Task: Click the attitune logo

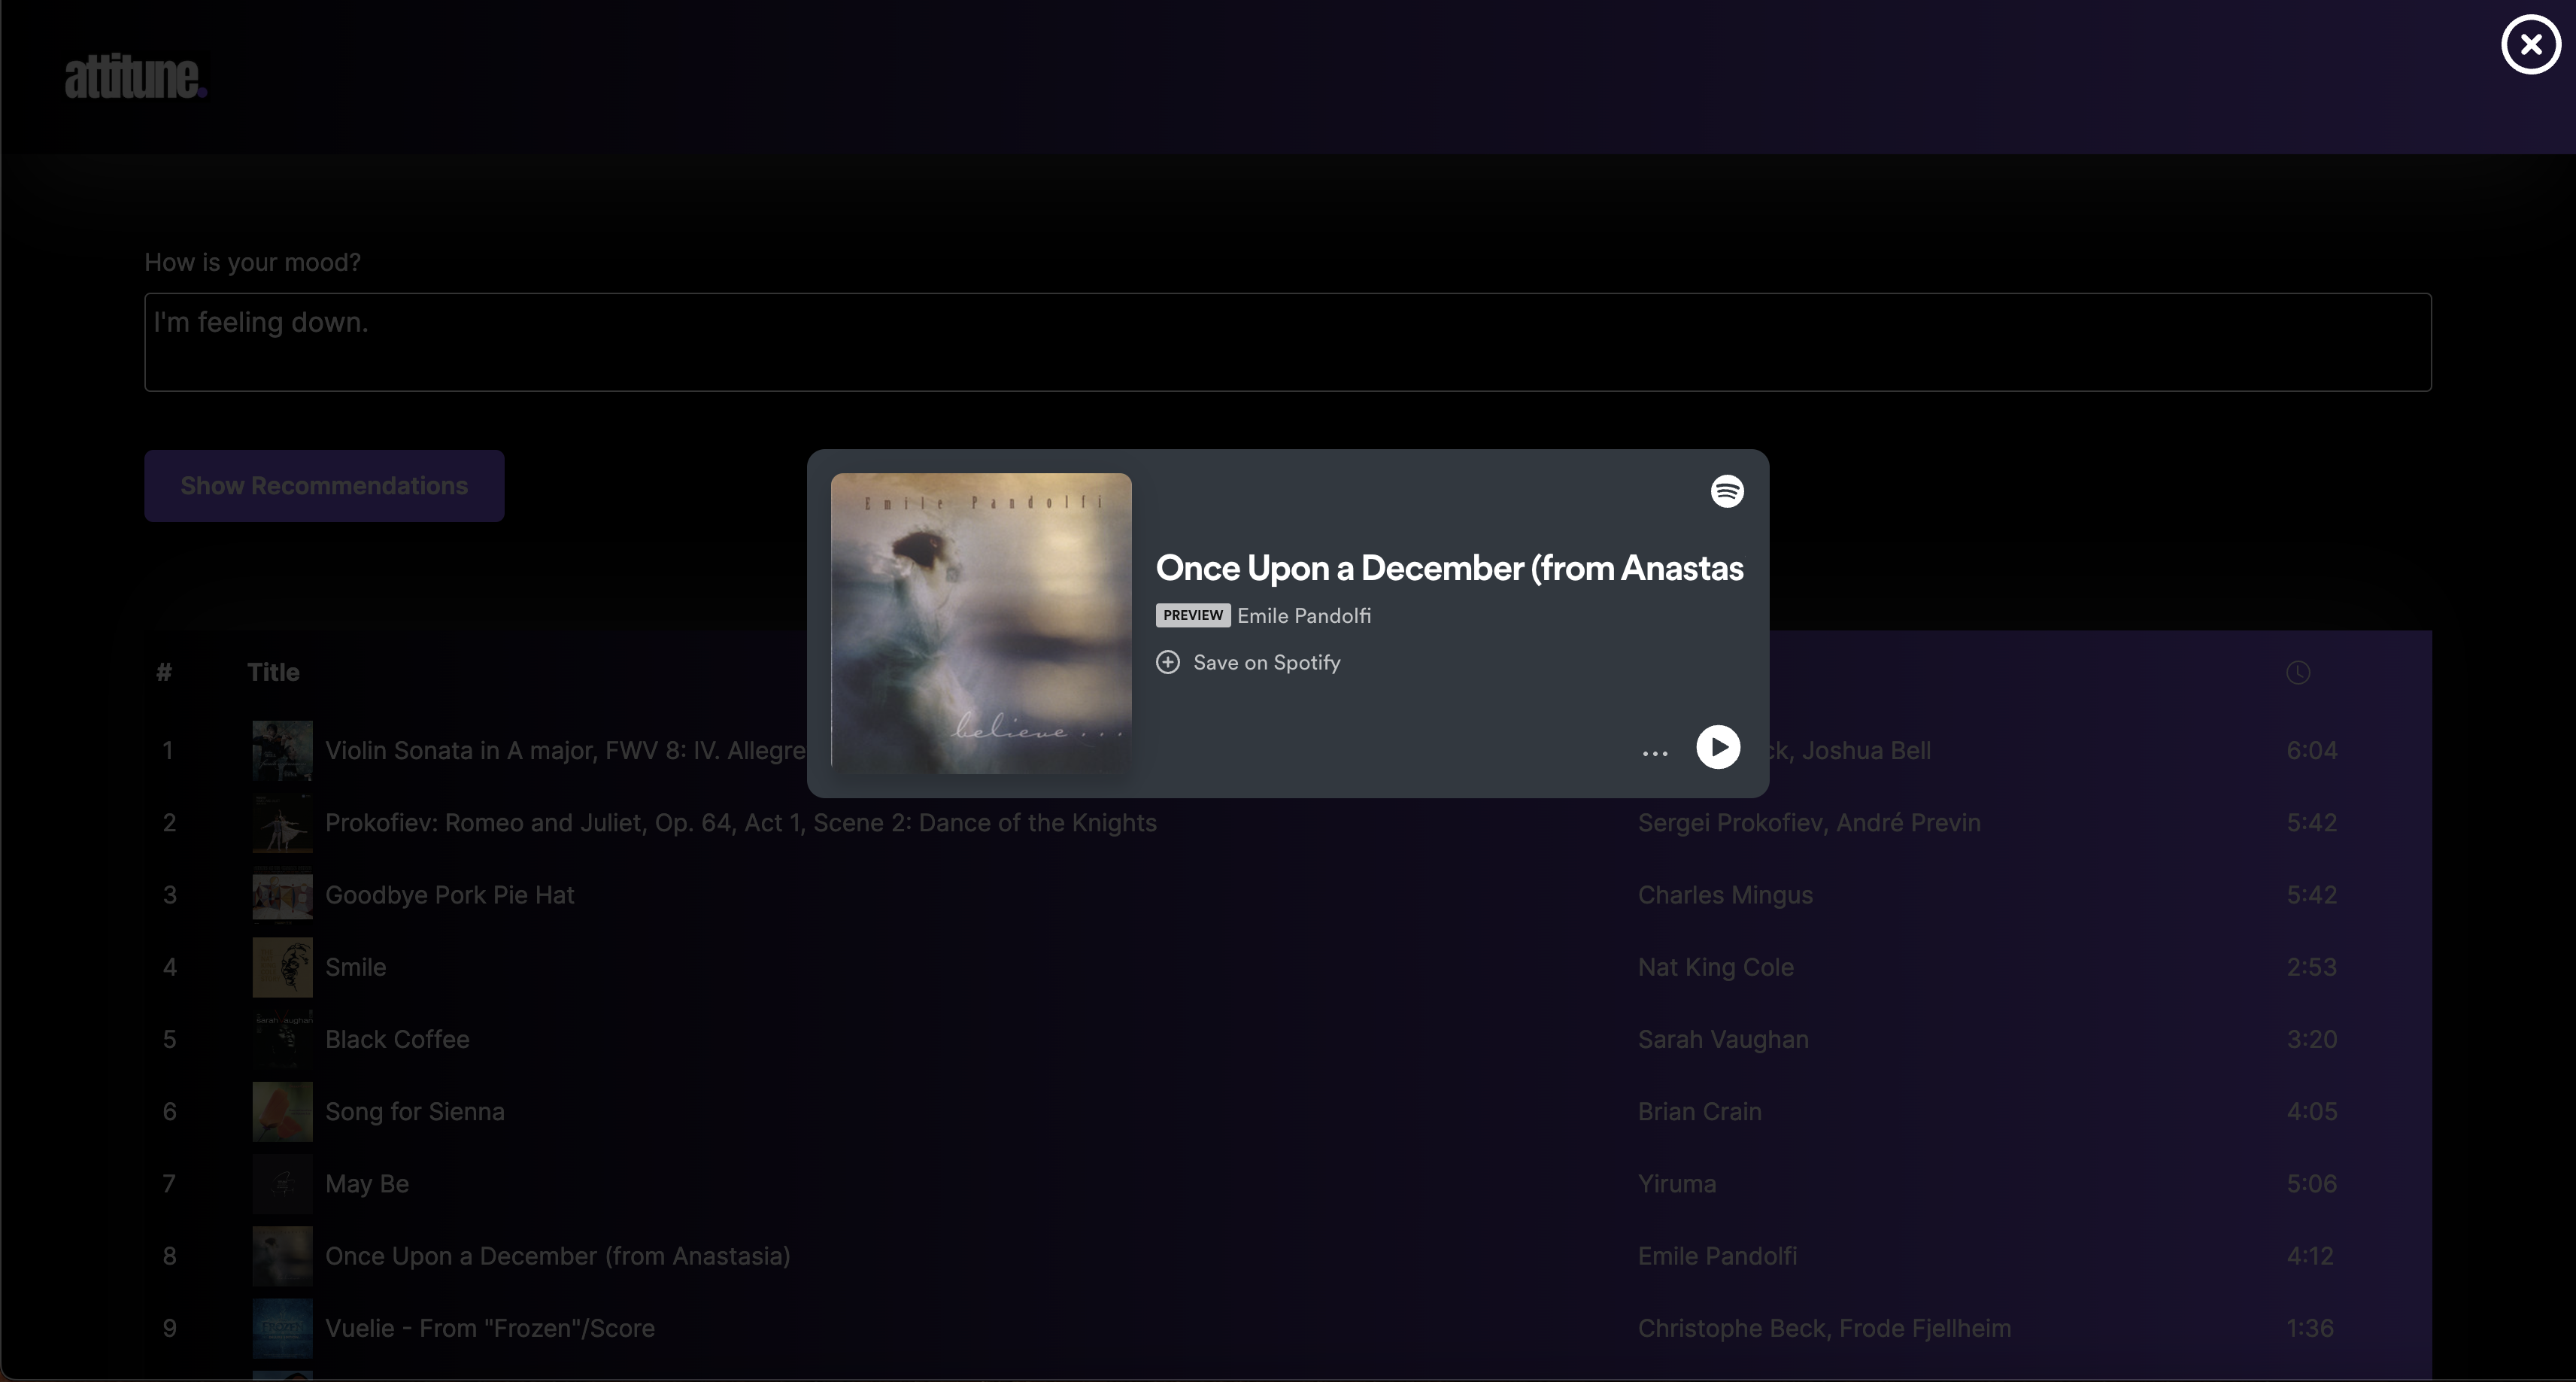Action: point(136,77)
